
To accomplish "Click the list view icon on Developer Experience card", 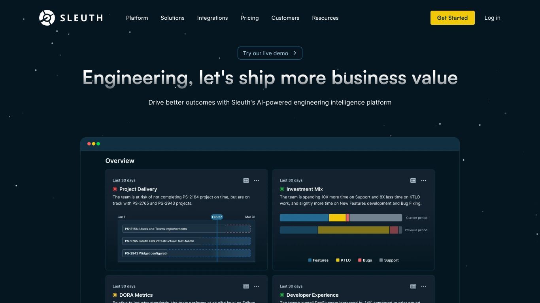I will pyautogui.click(x=413, y=286).
